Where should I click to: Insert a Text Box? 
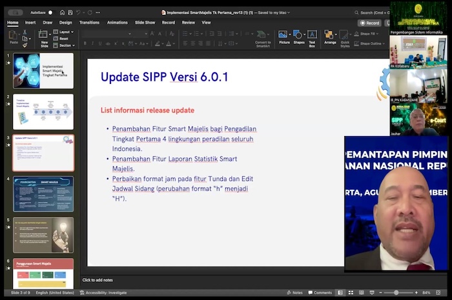pos(312,37)
